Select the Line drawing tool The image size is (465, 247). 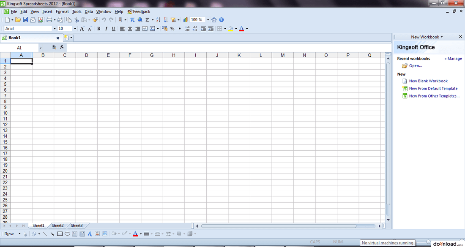(x=45, y=233)
